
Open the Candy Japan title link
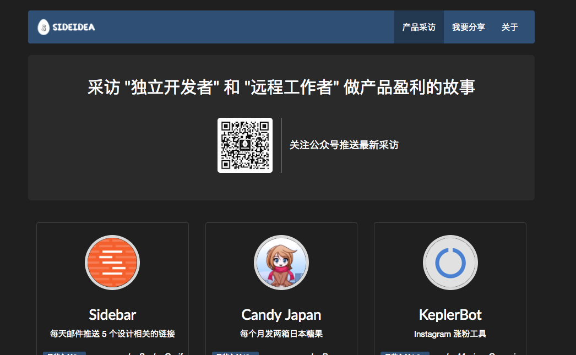(281, 315)
